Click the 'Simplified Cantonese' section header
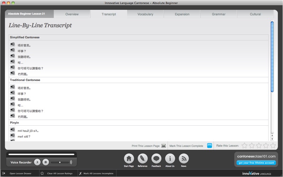Image resolution: width=283 pixels, height=177 pixels. (x=25, y=37)
